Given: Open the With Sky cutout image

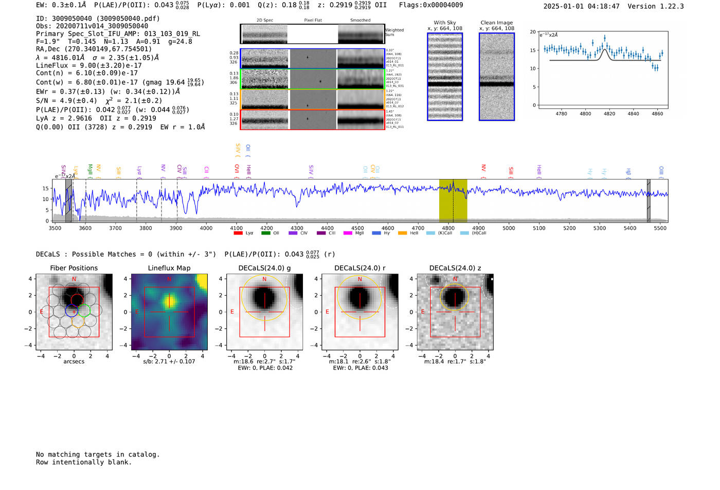Looking at the screenshot, I should tap(445, 77).
